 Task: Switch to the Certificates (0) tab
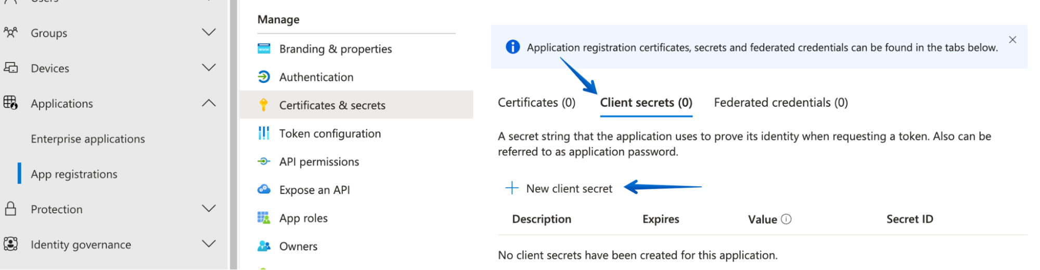(536, 102)
